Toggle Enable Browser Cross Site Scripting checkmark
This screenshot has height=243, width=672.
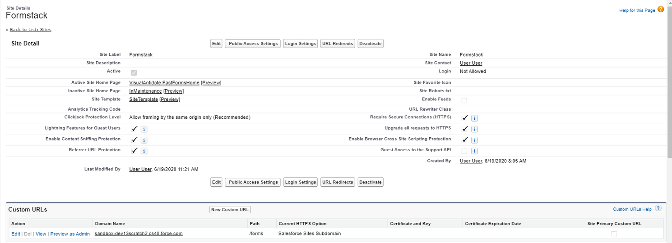464,139
